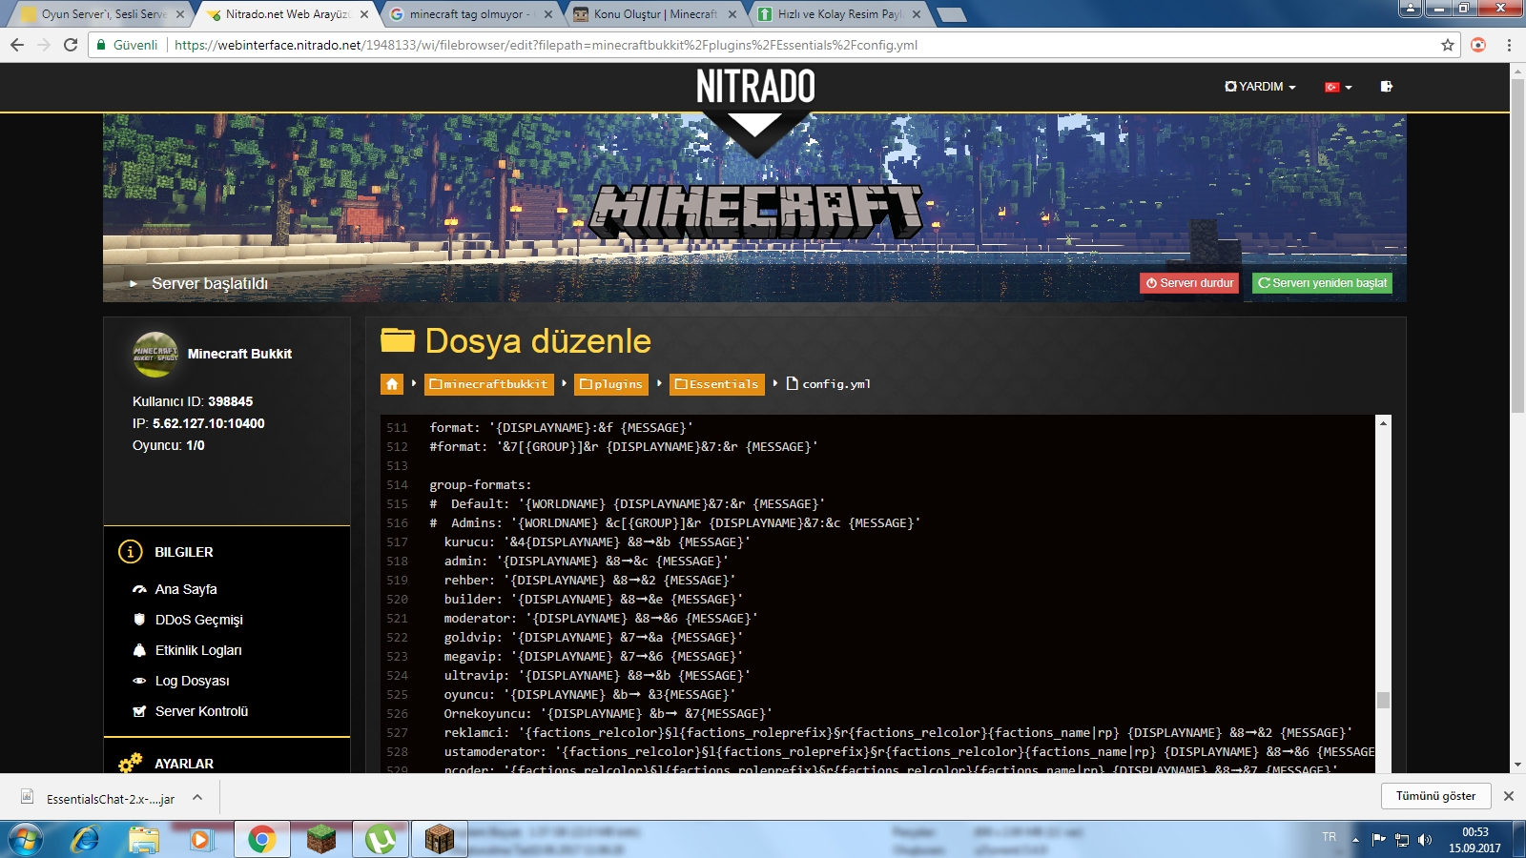Click the crafting table icon in taskbar
The height and width of the screenshot is (858, 1526).
[x=439, y=840]
